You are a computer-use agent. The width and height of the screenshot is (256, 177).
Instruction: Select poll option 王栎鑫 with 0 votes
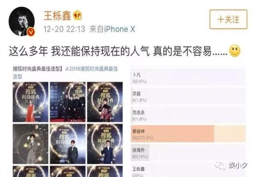pyautogui.click(x=188, y=170)
